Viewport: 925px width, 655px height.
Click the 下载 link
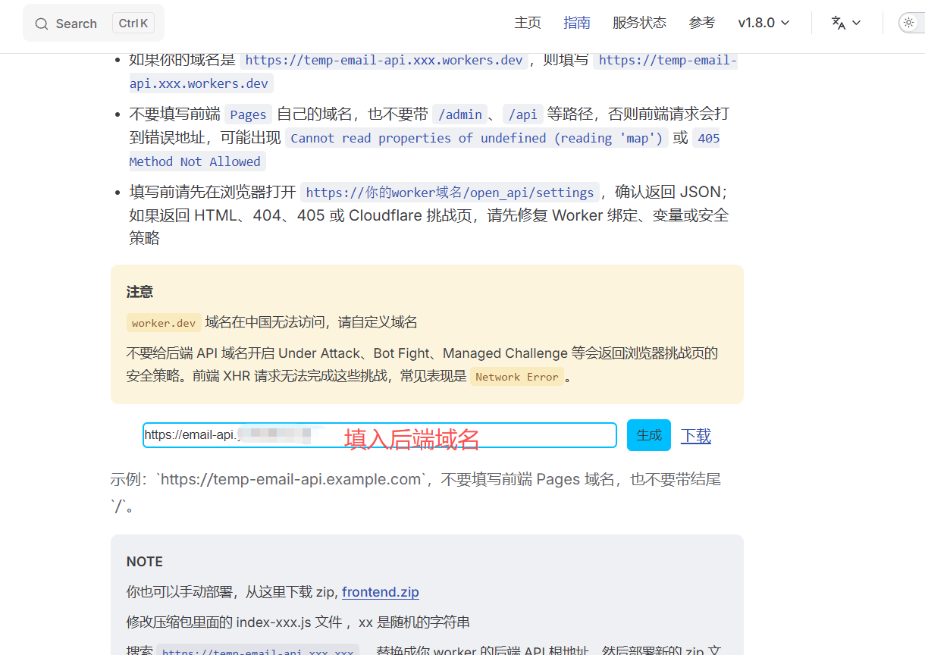(696, 435)
